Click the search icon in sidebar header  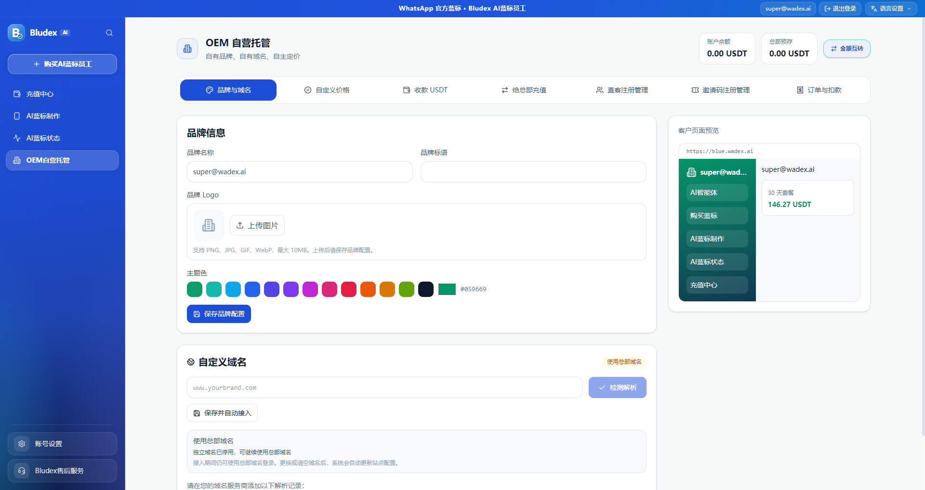tap(109, 33)
